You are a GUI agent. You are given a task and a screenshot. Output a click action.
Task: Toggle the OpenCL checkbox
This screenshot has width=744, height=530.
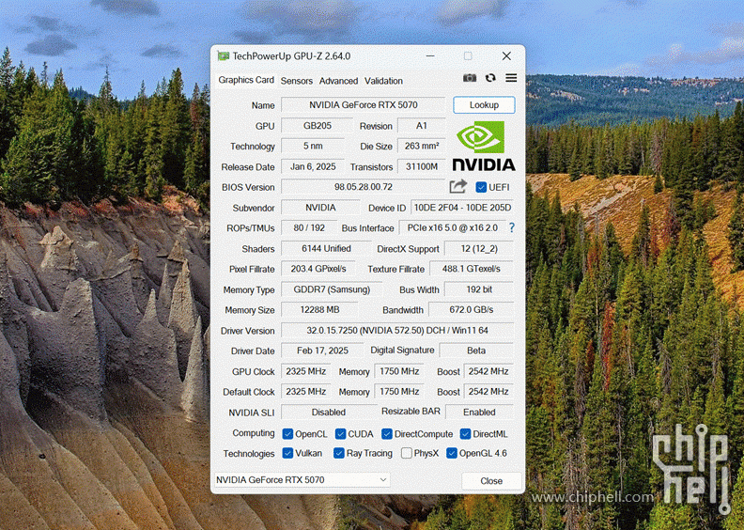click(287, 434)
